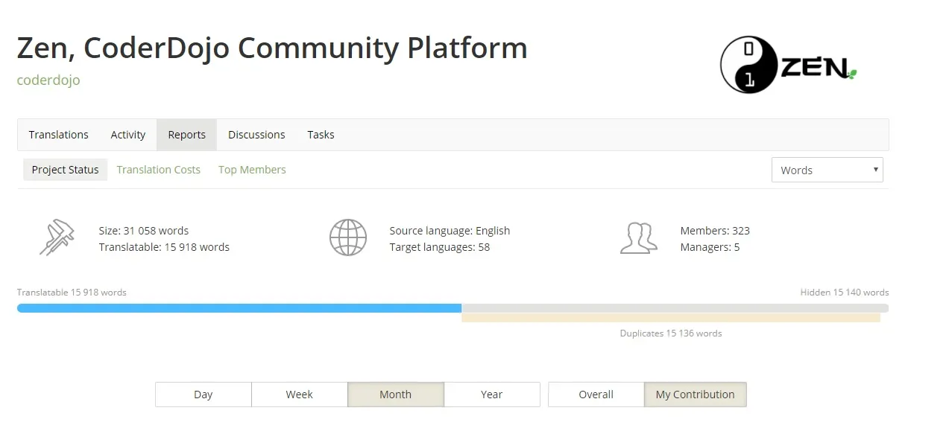Open the Words unit dropdown

click(828, 170)
